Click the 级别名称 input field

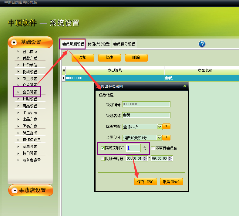coord(146,115)
